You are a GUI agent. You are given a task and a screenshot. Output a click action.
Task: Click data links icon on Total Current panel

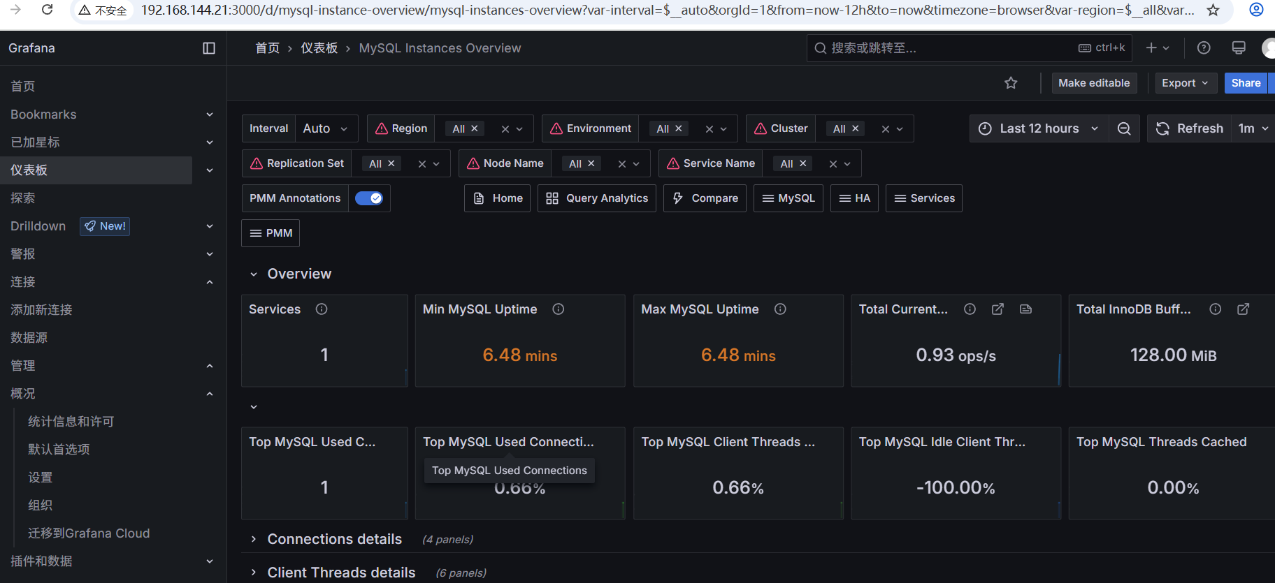(x=1025, y=309)
